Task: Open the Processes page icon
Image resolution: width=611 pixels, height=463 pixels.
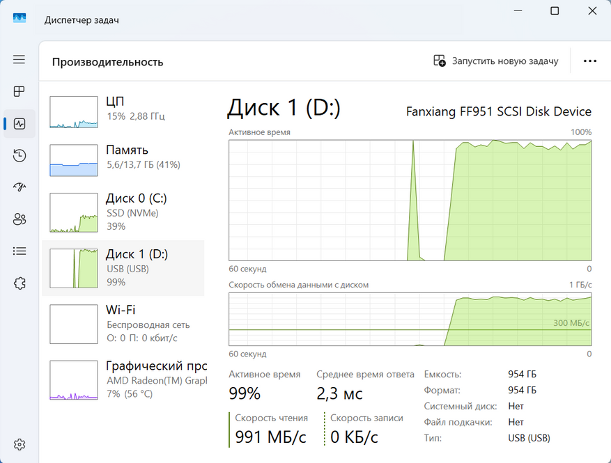Action: click(x=19, y=91)
